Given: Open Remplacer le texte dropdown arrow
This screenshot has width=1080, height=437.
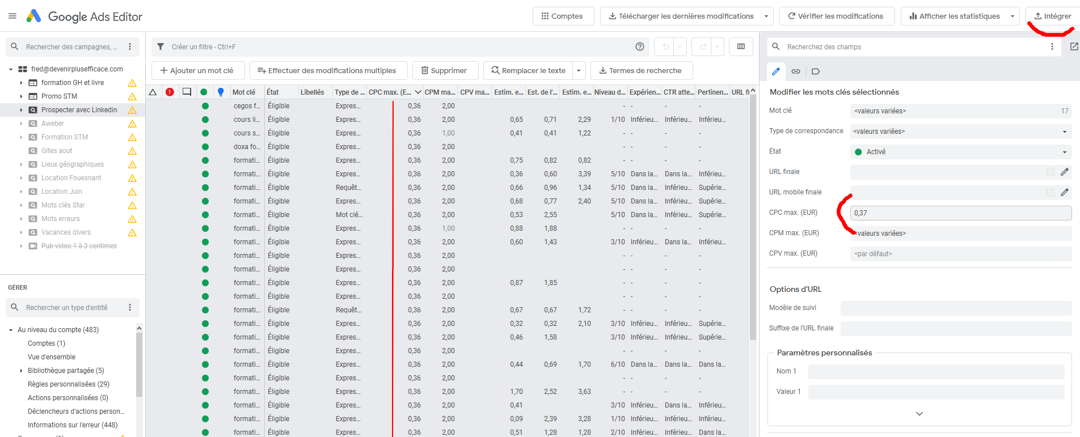Looking at the screenshot, I should coord(579,70).
